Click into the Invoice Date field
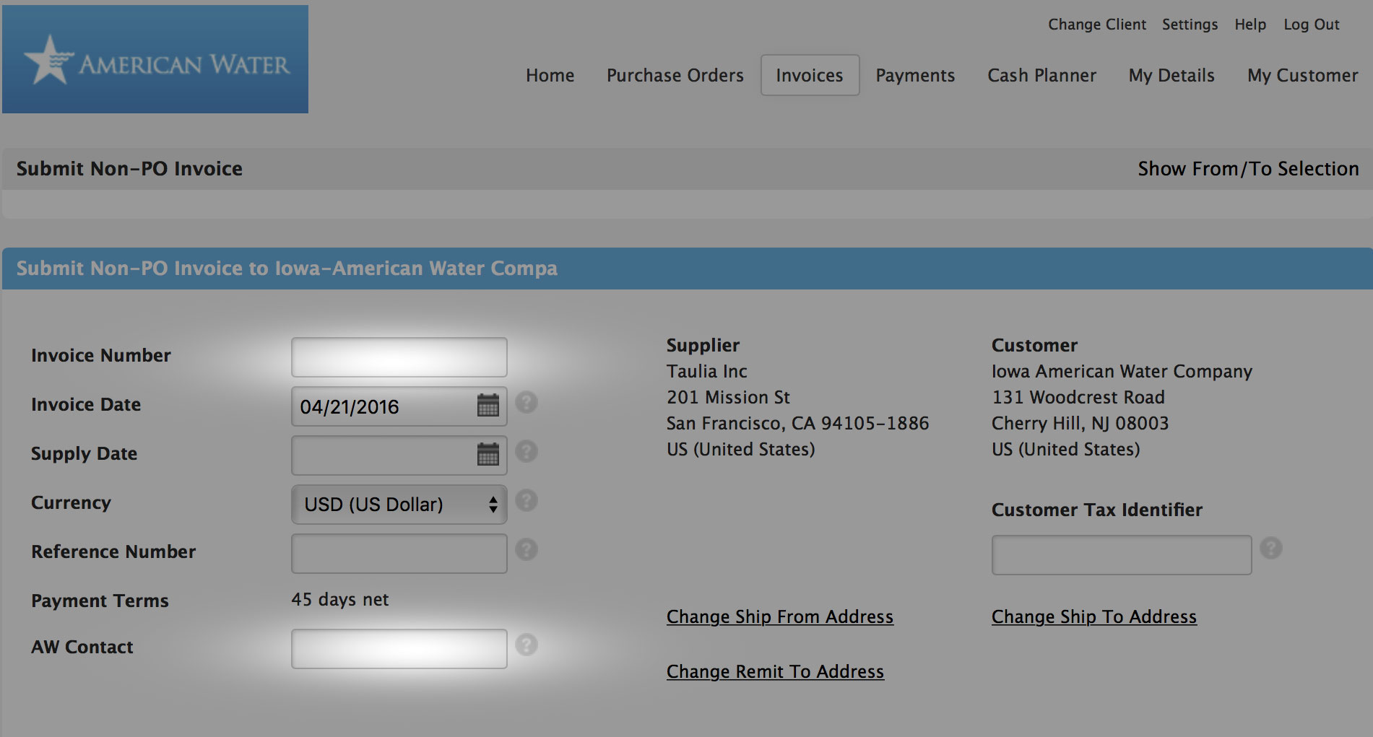1373x737 pixels. 399,406
